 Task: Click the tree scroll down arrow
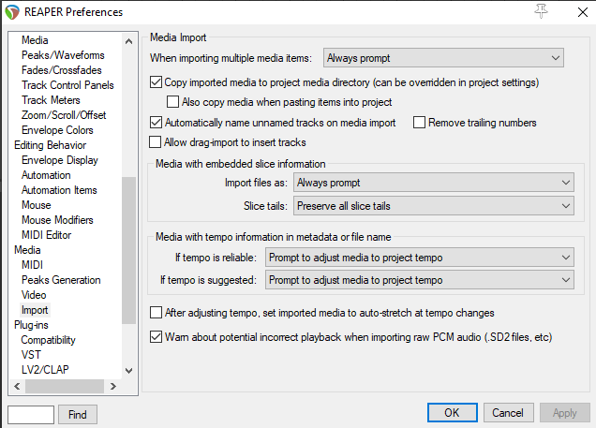[129, 371]
